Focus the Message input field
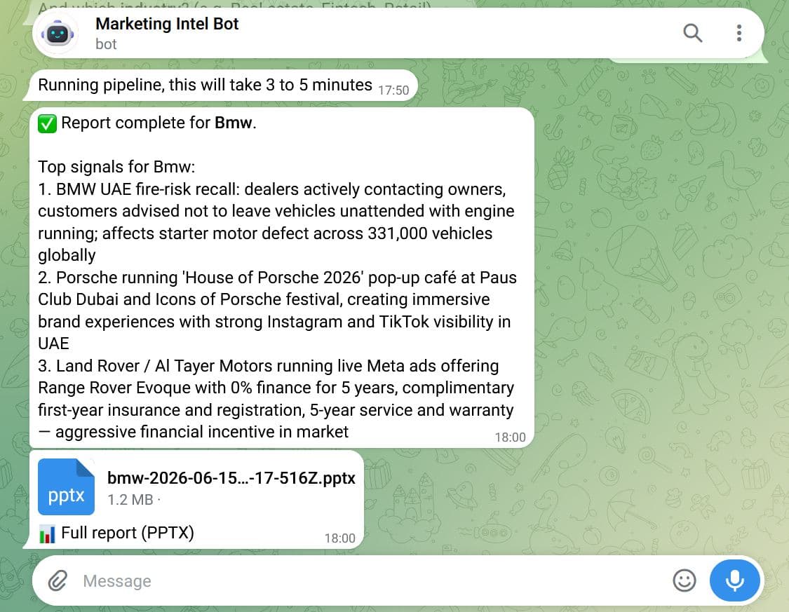This screenshot has width=789, height=612. (372, 581)
